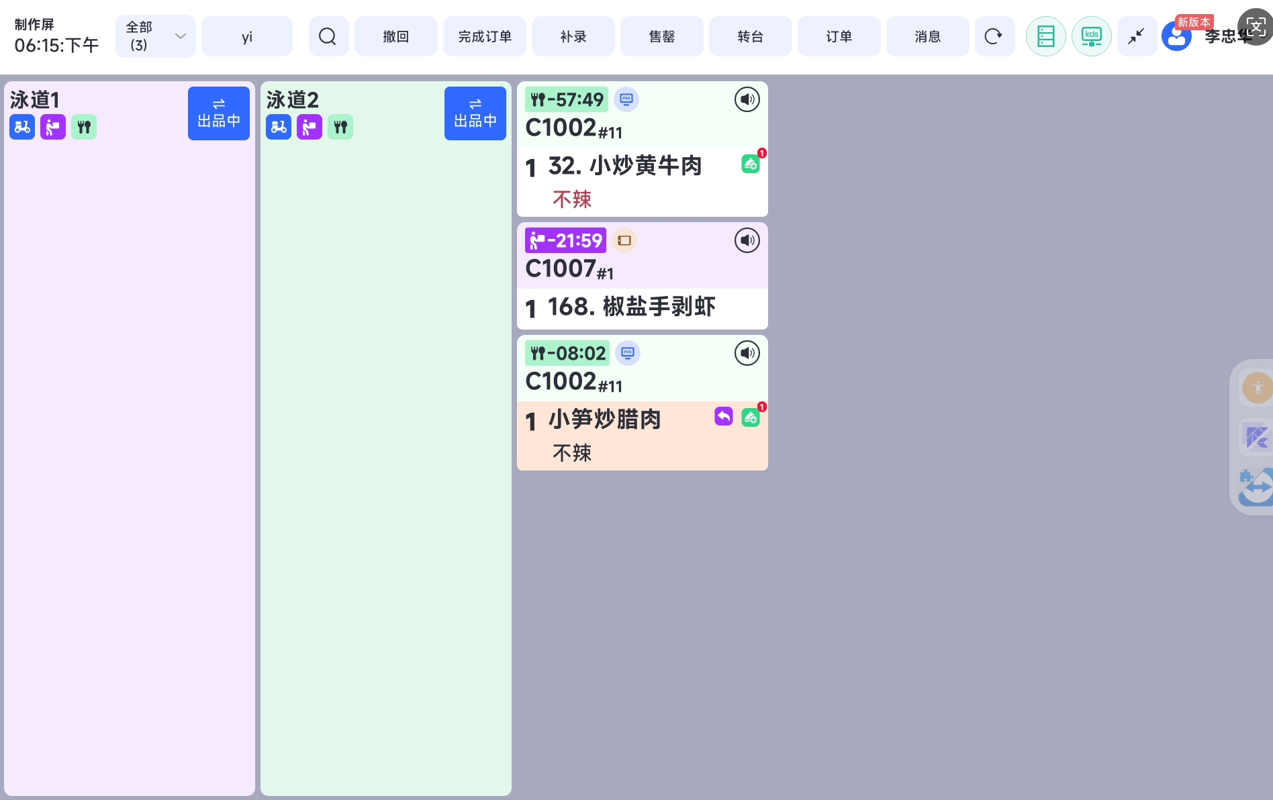
Task: Open the KDS monitor icon
Action: (x=1091, y=36)
